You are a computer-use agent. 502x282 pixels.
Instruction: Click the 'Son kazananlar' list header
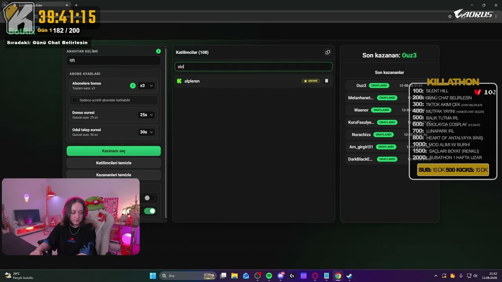(x=389, y=72)
